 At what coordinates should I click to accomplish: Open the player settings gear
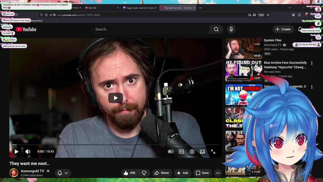(192, 151)
